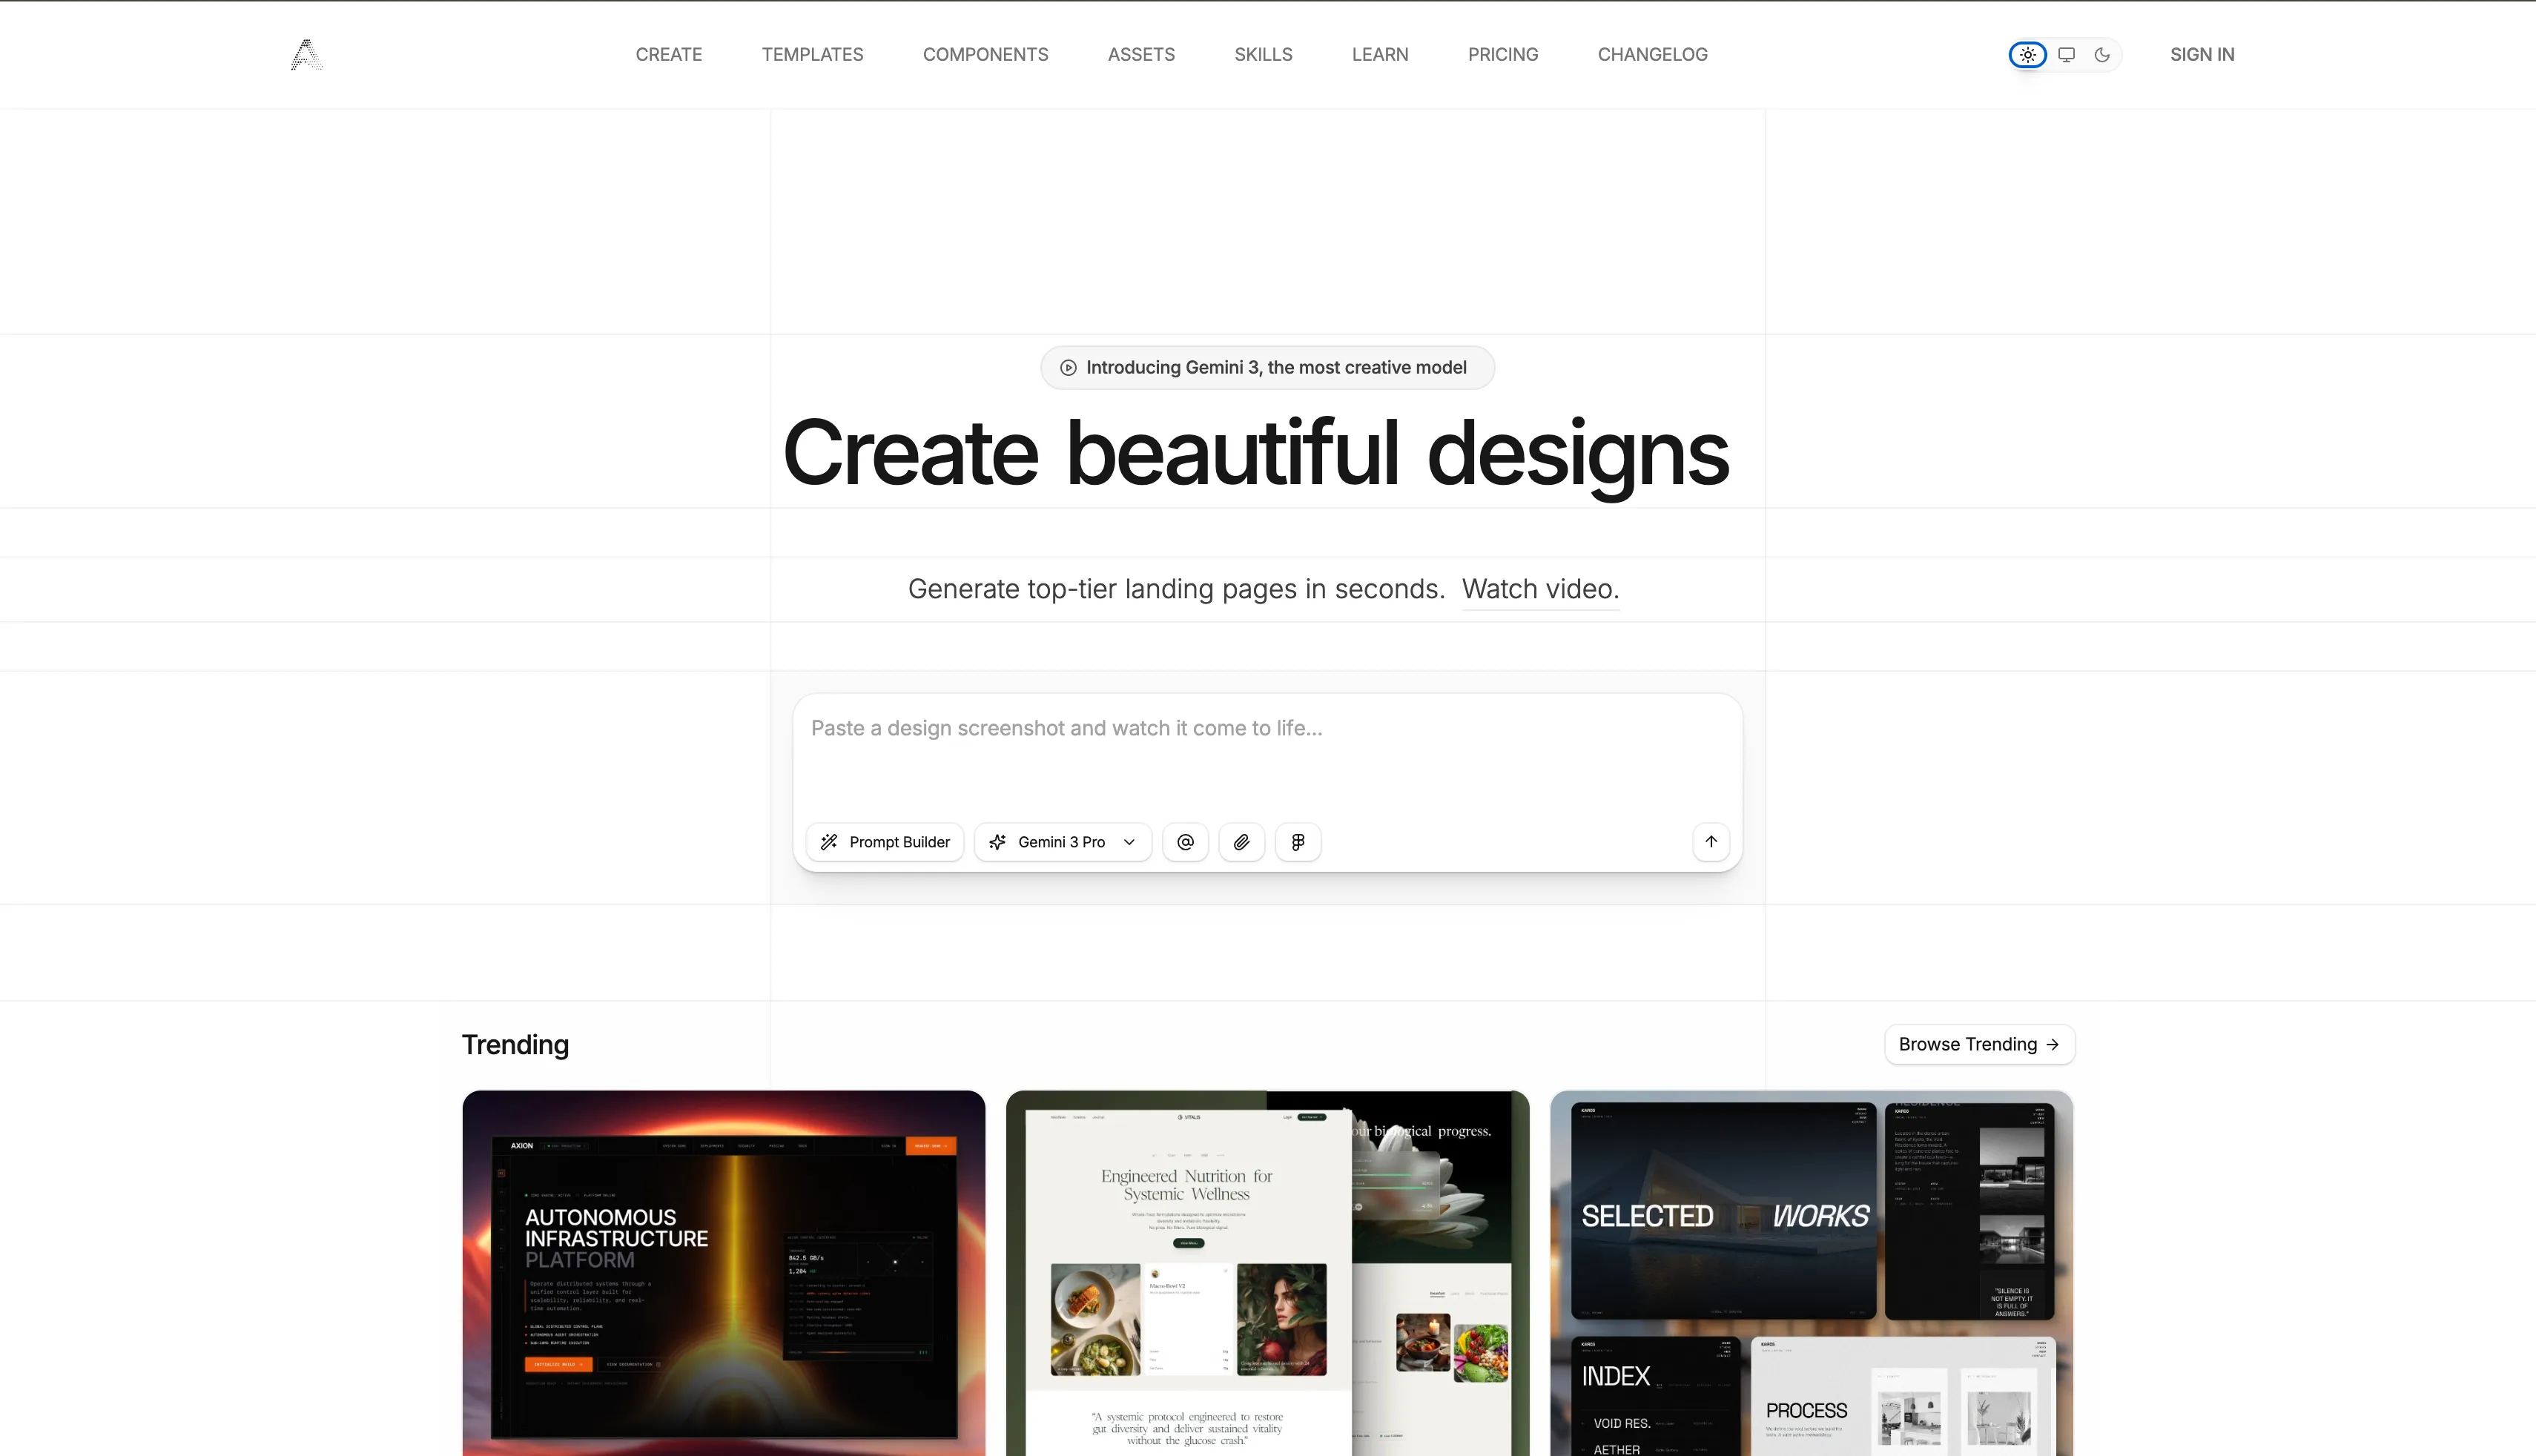The height and width of the screenshot is (1456, 2536).
Task: Click the @ mention icon button
Action: [1185, 842]
